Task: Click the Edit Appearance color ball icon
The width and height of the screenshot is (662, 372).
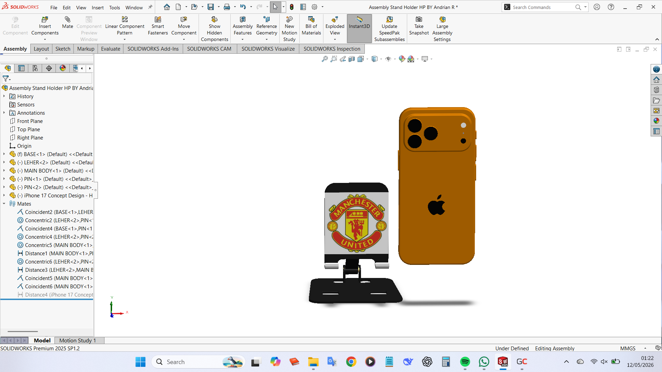Action: click(x=402, y=59)
